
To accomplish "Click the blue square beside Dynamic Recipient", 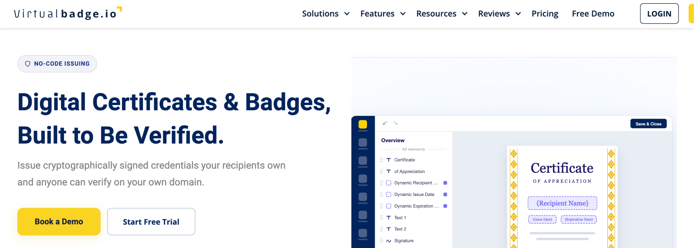I will [x=445, y=183].
